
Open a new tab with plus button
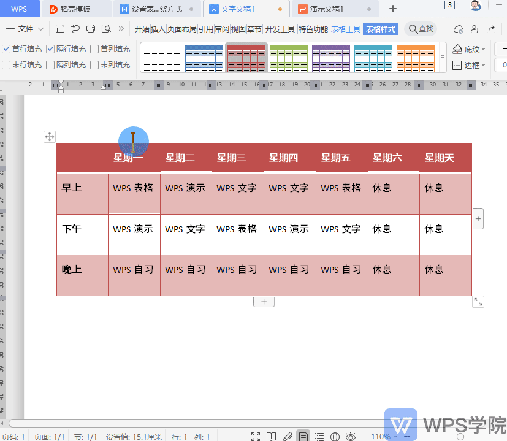(x=393, y=9)
